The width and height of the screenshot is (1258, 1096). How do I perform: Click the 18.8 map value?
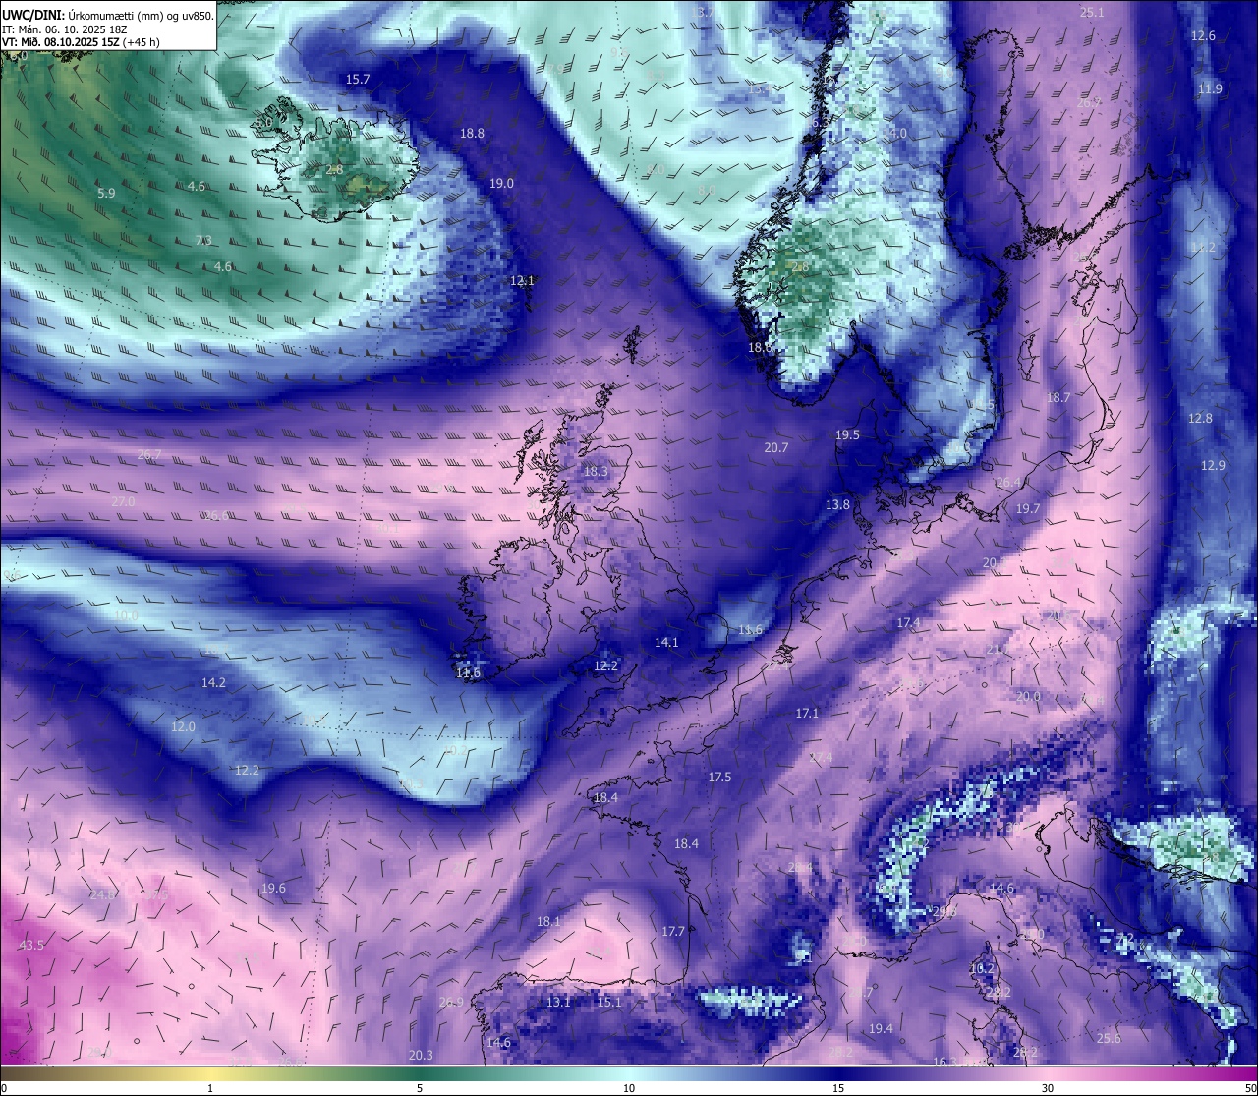click(x=472, y=134)
